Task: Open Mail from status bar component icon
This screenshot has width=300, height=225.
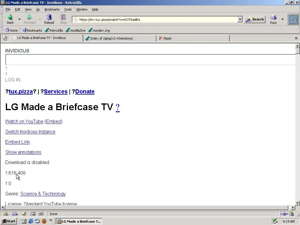Action: [x=15, y=214]
